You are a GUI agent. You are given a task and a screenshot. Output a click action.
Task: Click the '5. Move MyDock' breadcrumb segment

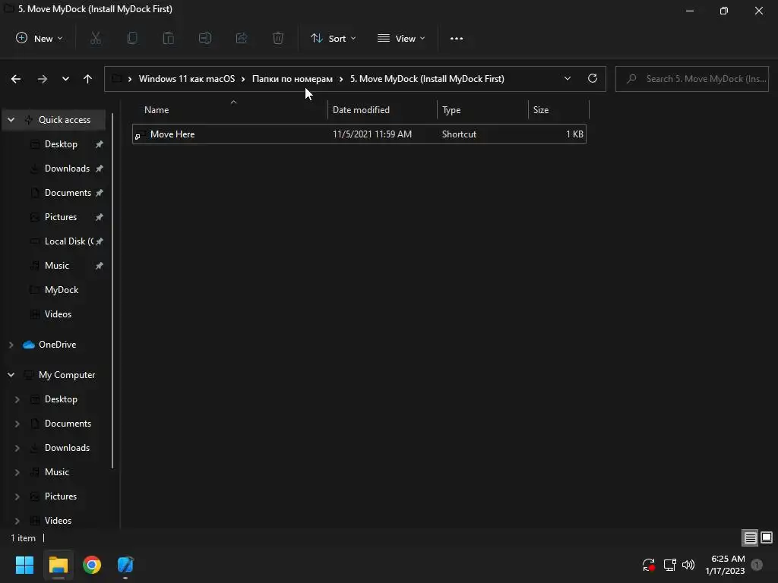point(427,79)
